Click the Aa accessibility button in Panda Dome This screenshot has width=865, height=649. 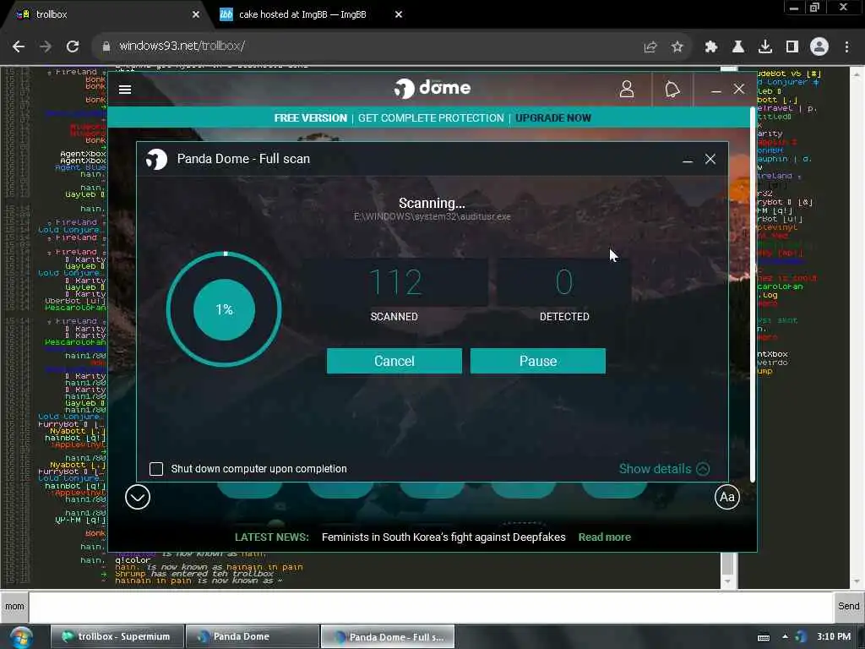pos(726,497)
